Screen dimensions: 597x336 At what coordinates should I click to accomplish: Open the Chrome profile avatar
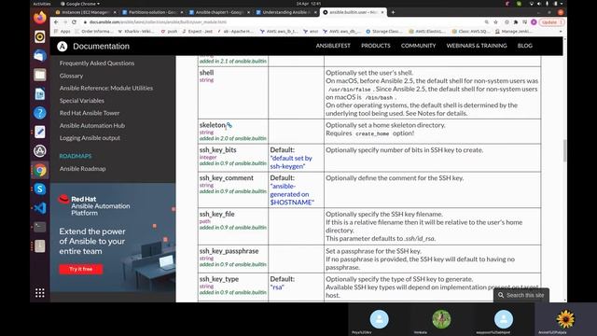pyautogui.click(x=534, y=22)
